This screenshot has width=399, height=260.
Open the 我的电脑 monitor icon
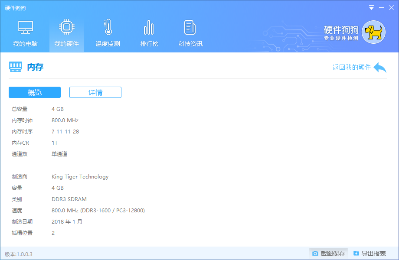(x=26, y=27)
